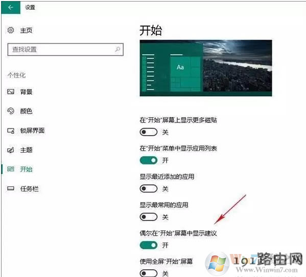Click the 颜色 palette icon

[11, 111]
